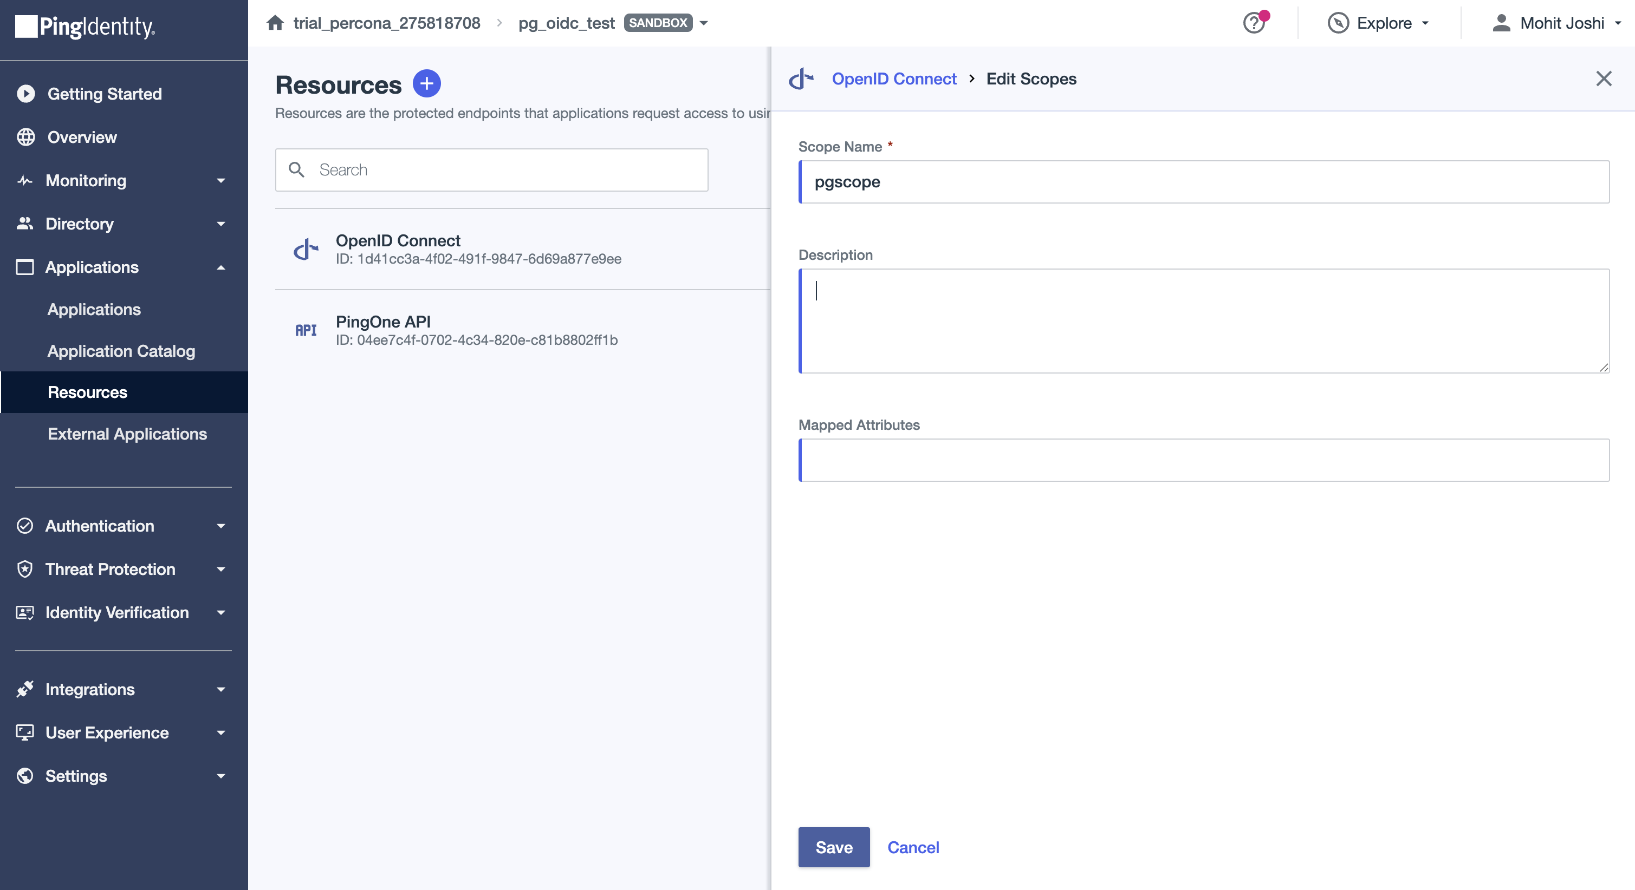The height and width of the screenshot is (890, 1635).
Task: Open the help question mark icon
Action: 1254,23
